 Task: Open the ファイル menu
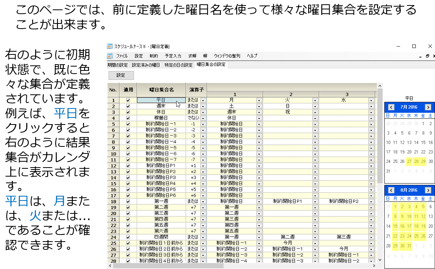click(x=122, y=56)
